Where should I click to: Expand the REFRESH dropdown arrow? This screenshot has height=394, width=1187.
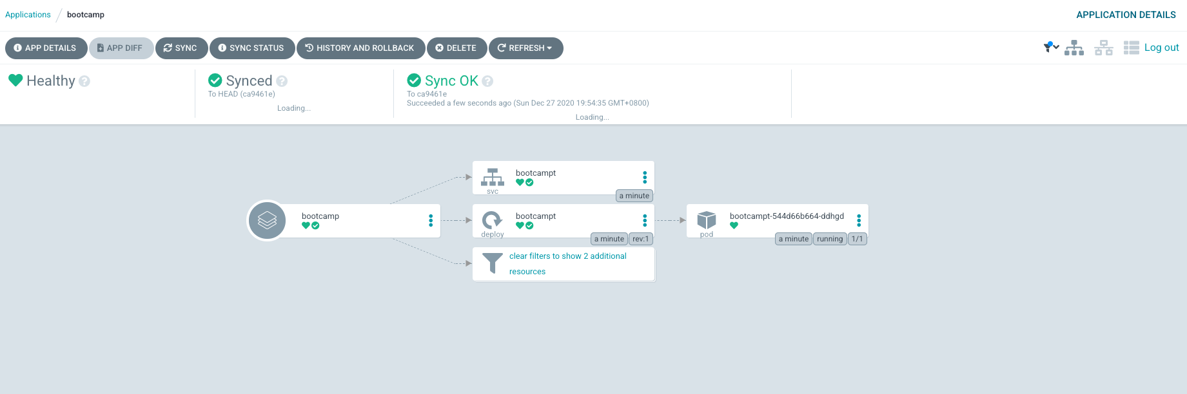pyautogui.click(x=549, y=48)
